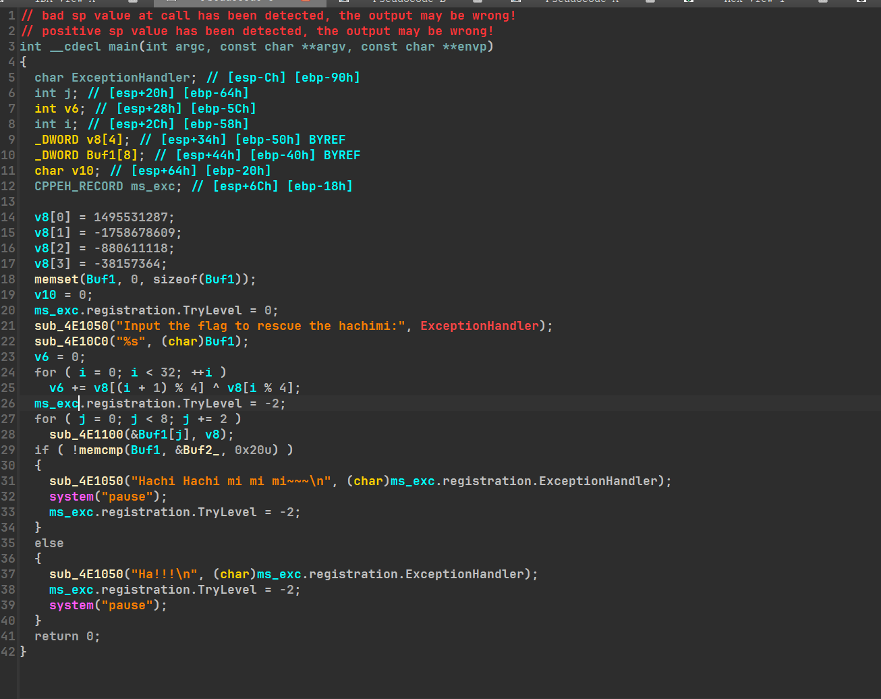Screen dimensions: 881x699
Task: Switch to the Hex View-1 tab
Action: pos(754,2)
